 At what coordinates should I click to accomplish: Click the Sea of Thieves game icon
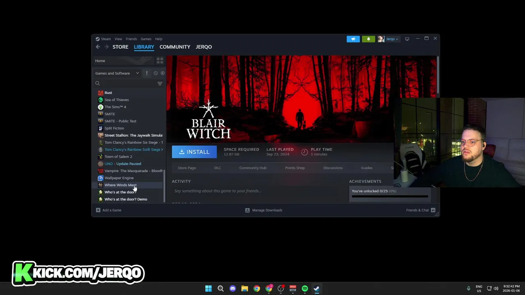click(x=100, y=100)
